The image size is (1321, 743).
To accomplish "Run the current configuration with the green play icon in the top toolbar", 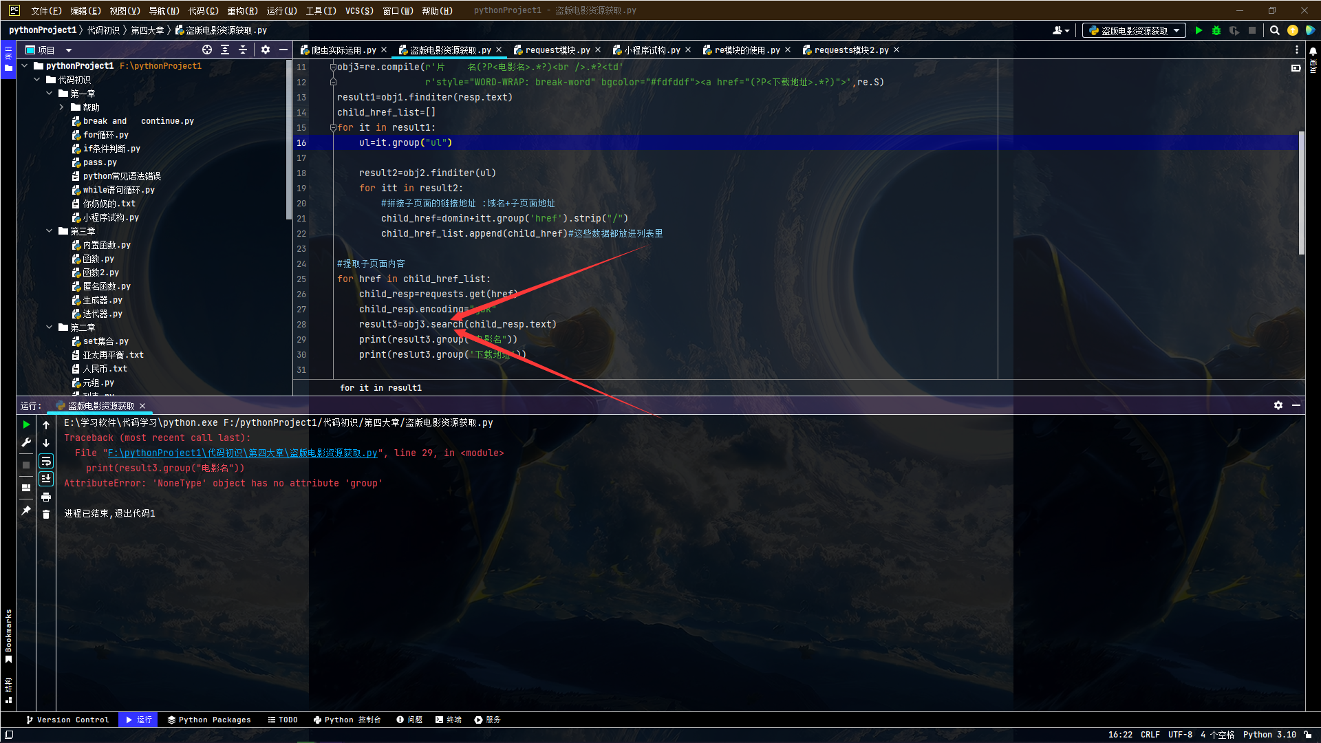I will coord(1199,30).
